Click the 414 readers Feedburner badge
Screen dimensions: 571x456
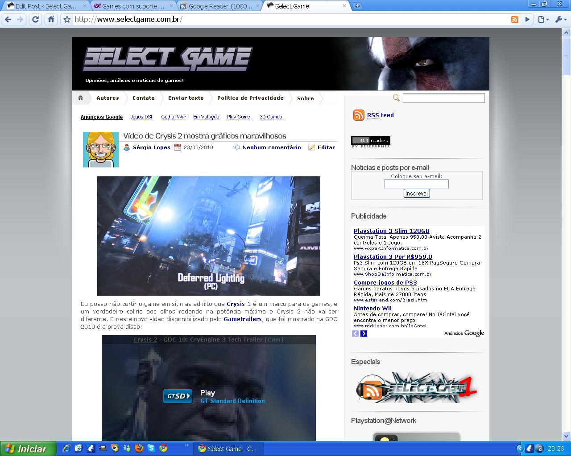[x=371, y=142]
